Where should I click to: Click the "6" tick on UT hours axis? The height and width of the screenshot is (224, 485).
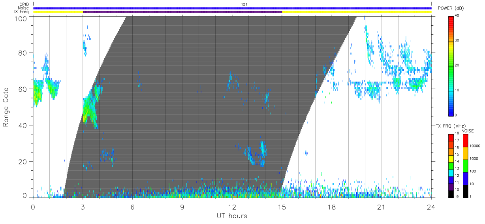click(133, 207)
